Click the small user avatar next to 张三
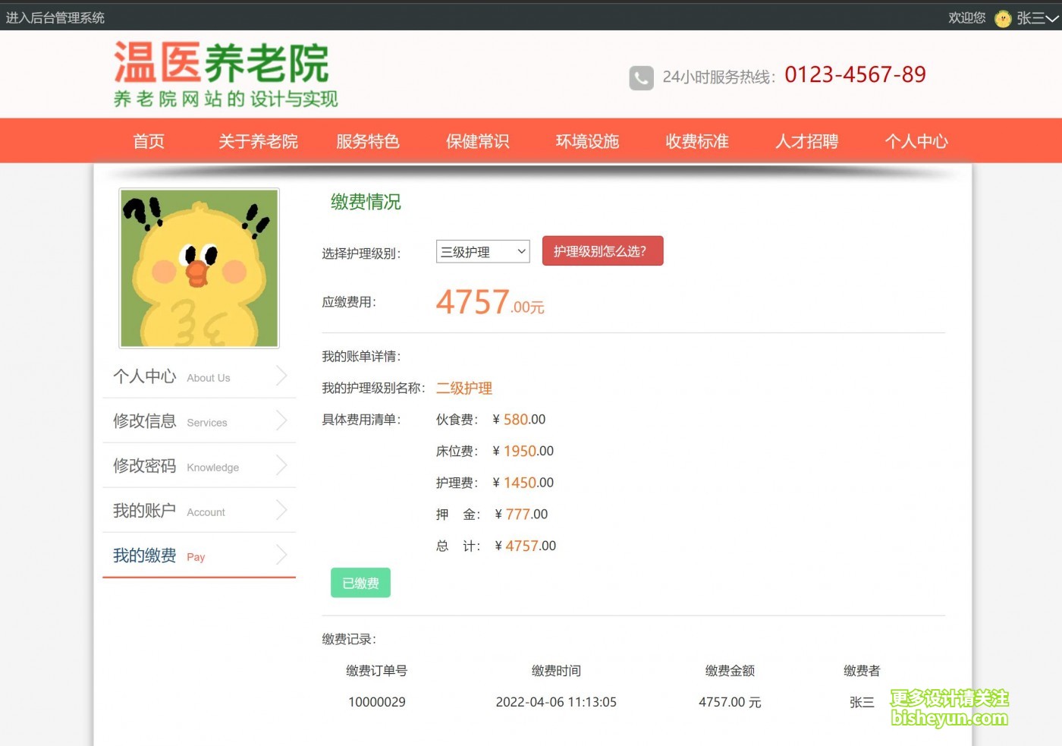The height and width of the screenshot is (746, 1062). pyautogui.click(x=1003, y=18)
